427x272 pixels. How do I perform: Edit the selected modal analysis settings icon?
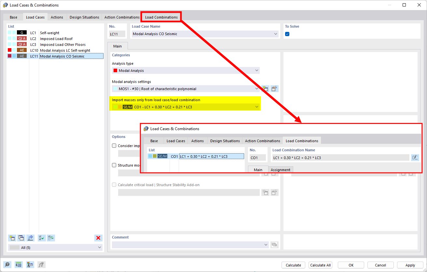(x=275, y=88)
